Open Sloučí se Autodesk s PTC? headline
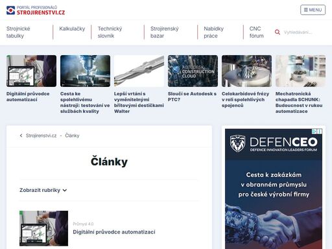Viewport: 332px width, 249px height. coord(192,97)
